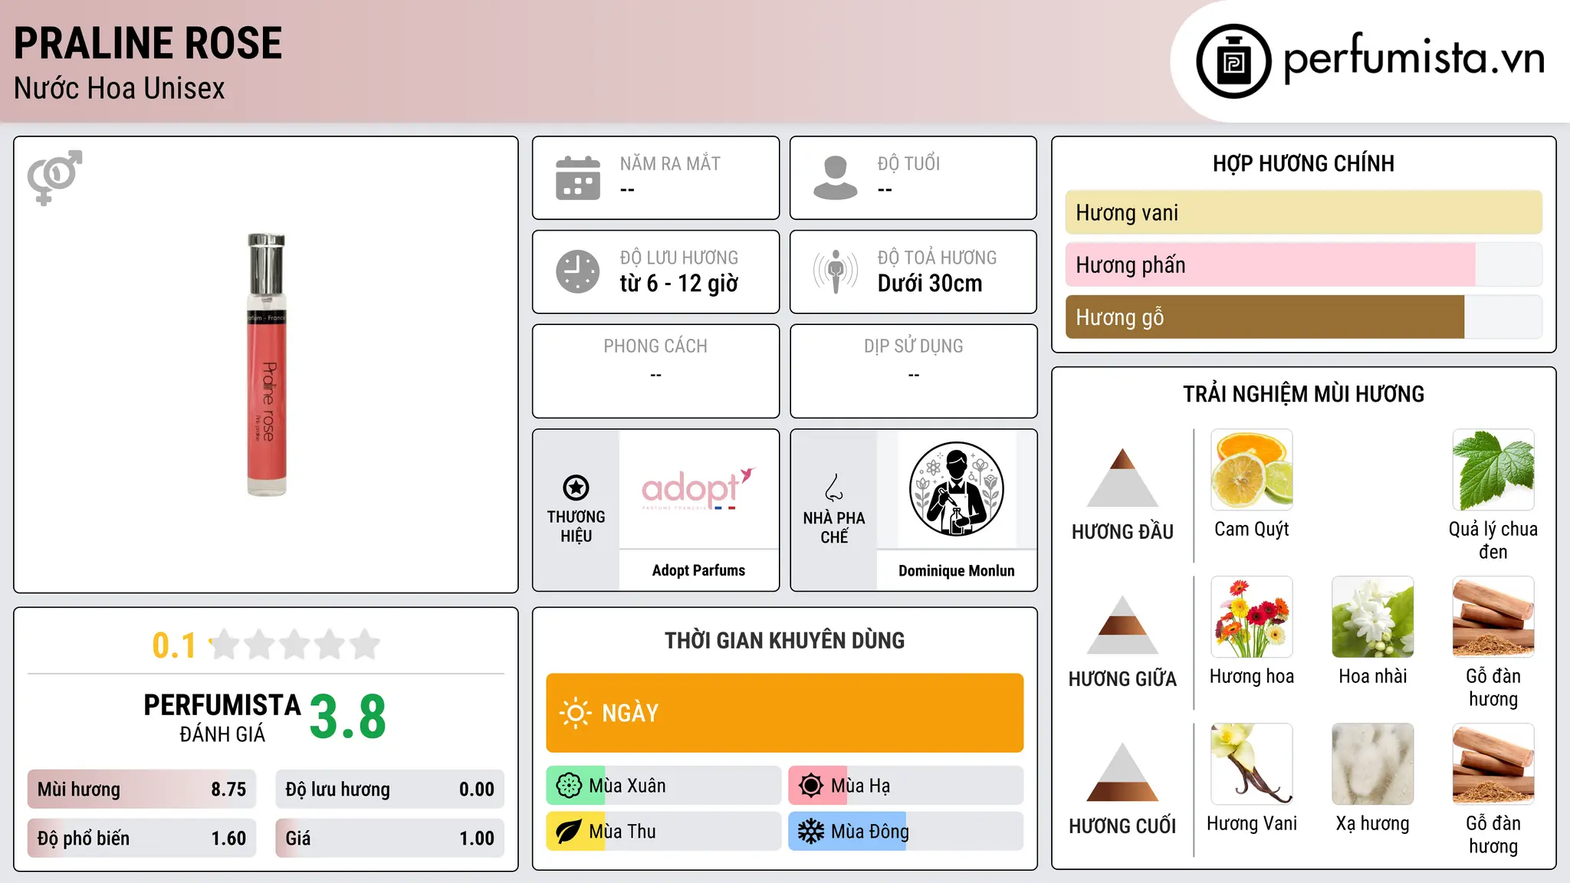Select the Hương vani accord bar
This screenshot has height=883, width=1570.
(1304, 212)
